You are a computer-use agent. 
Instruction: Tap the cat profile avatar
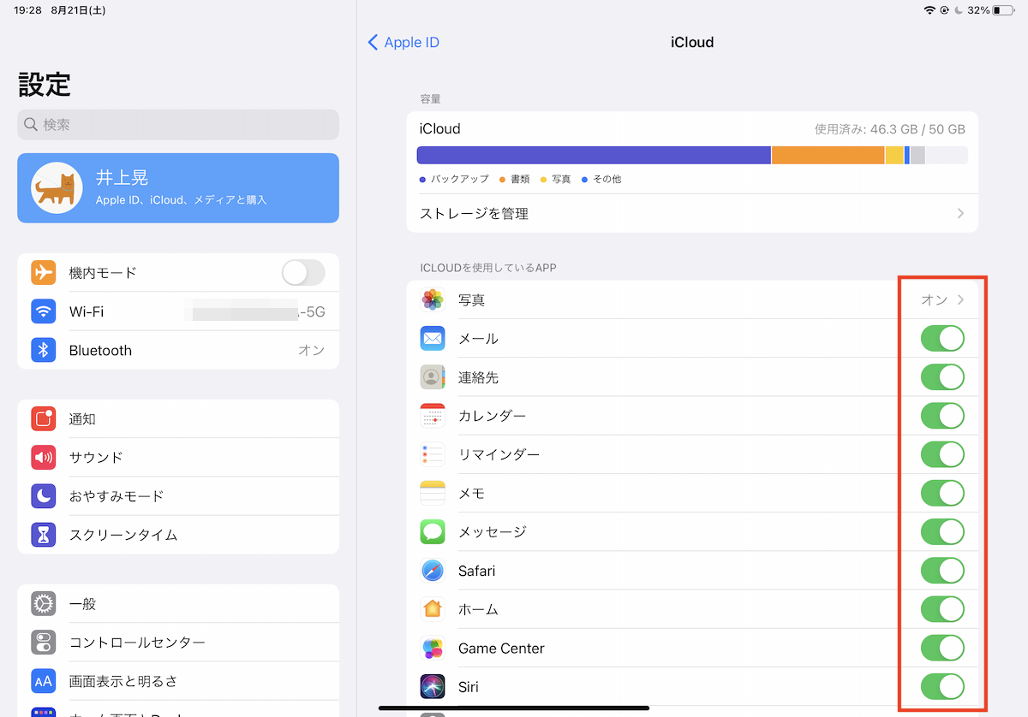[57, 187]
